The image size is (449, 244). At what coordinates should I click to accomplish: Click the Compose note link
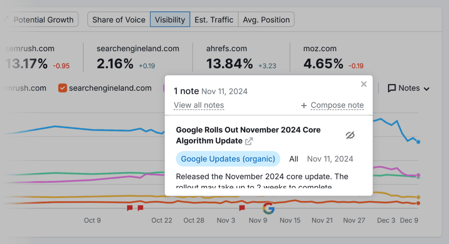(337, 105)
